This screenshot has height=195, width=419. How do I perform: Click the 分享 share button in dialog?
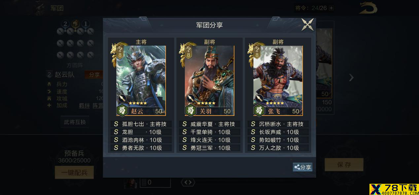coord(302,167)
